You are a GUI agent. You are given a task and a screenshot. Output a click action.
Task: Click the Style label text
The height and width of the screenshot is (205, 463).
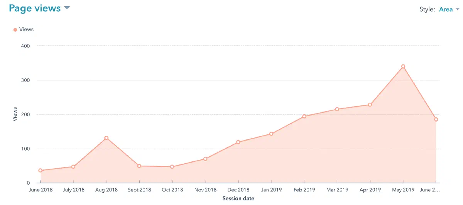pos(428,9)
